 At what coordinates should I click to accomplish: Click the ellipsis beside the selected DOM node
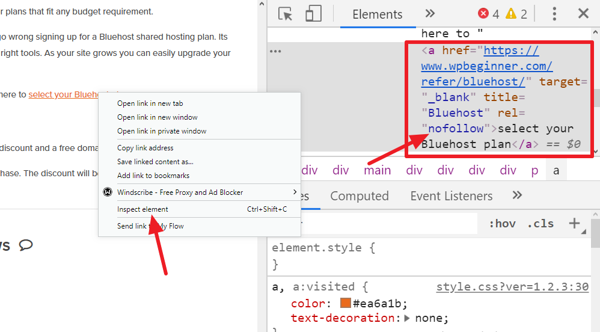(275, 51)
